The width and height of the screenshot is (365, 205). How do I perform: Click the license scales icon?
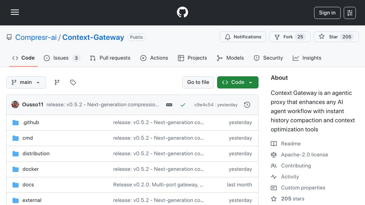point(274,155)
